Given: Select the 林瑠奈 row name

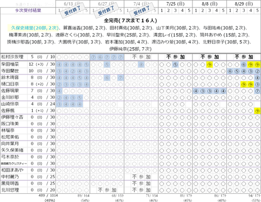Looking at the screenshot, I should pyautogui.click(x=8, y=130).
